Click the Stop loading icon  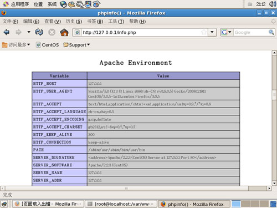(52, 32)
